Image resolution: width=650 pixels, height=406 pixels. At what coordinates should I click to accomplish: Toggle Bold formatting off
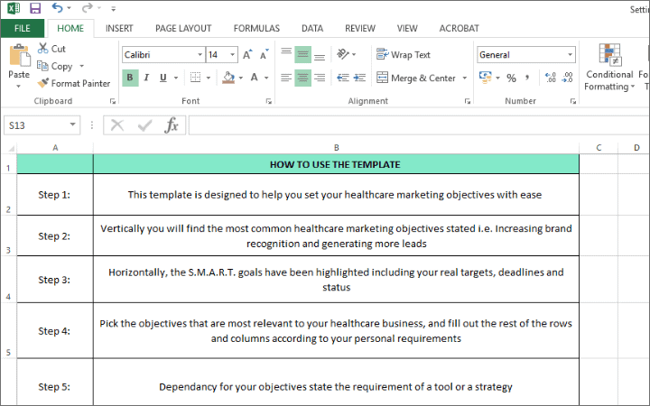pyautogui.click(x=131, y=78)
